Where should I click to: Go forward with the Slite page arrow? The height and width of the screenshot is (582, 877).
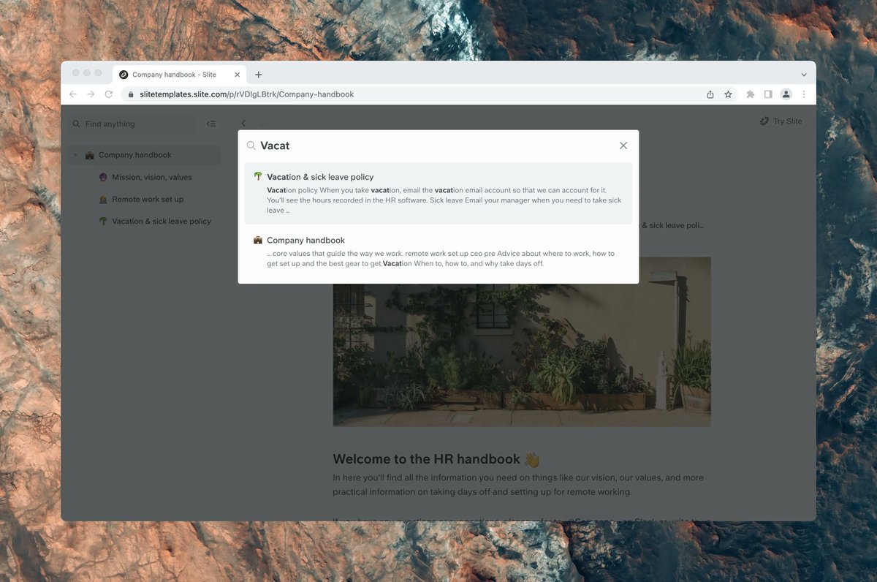262,123
